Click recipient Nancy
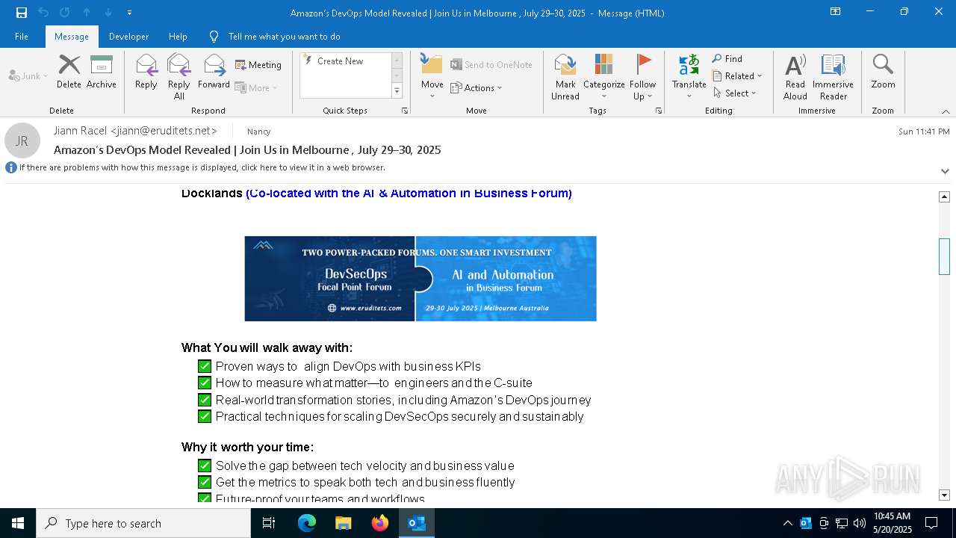The height and width of the screenshot is (538, 956). tap(258, 132)
